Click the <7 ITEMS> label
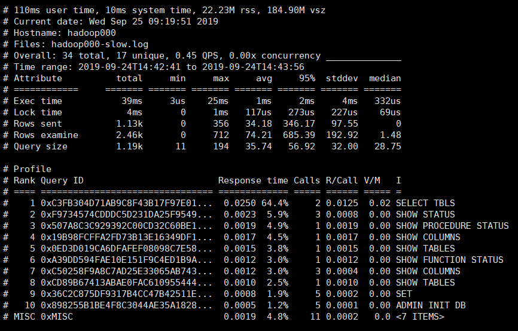The height and width of the screenshot is (331, 518). pos(421,317)
